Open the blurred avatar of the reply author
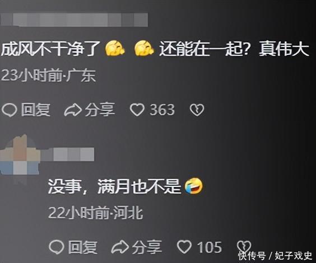Screen dimensions: 316x263 (20, 154)
